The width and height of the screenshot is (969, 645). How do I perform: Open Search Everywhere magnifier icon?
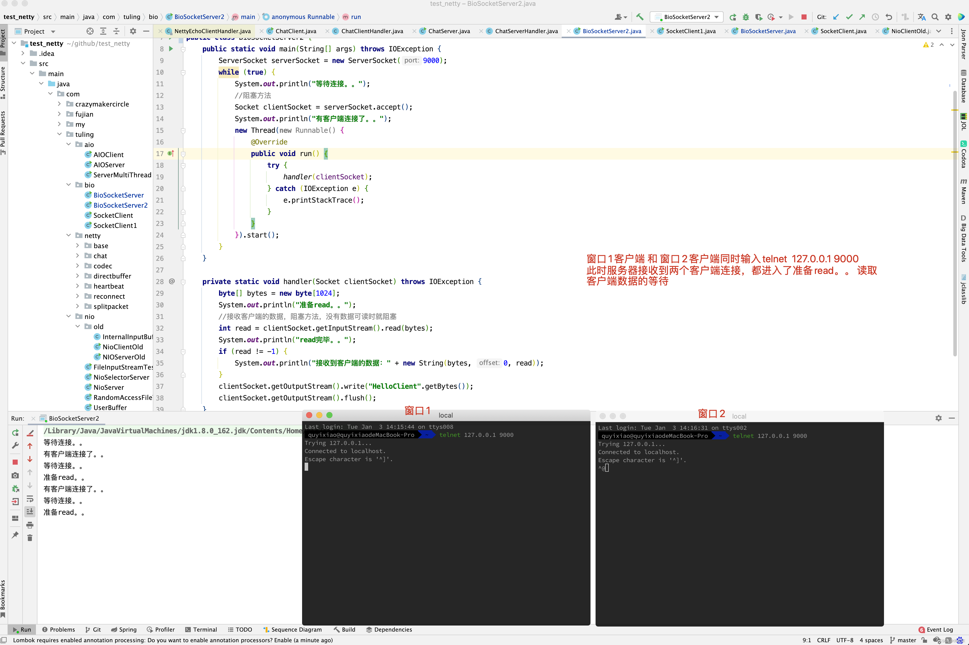935,17
